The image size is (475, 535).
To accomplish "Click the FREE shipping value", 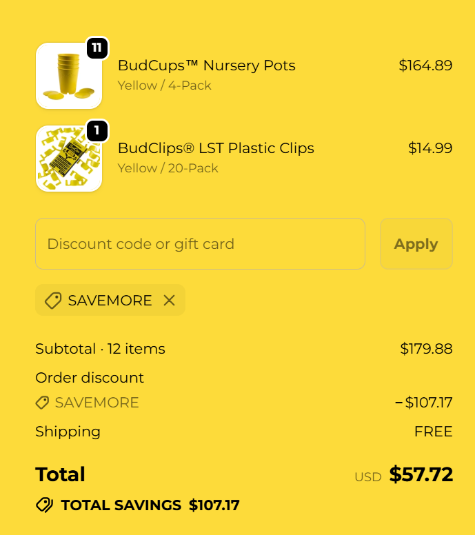I will pyautogui.click(x=433, y=432).
